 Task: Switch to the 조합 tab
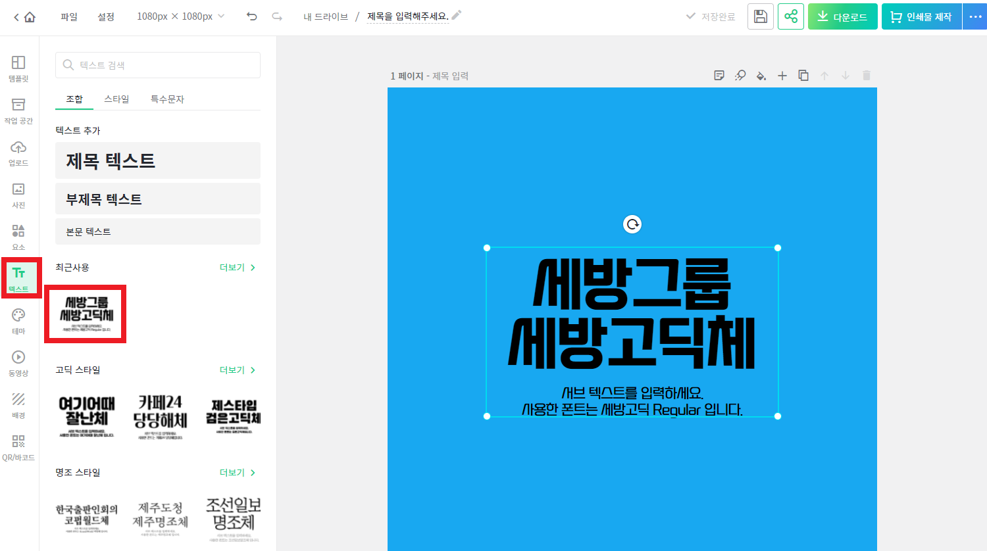click(74, 99)
